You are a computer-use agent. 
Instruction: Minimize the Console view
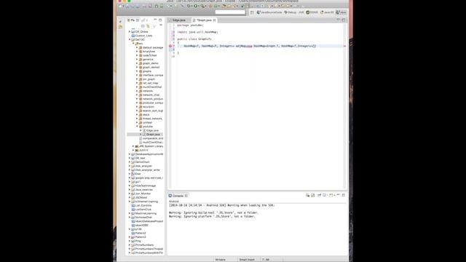(338, 195)
